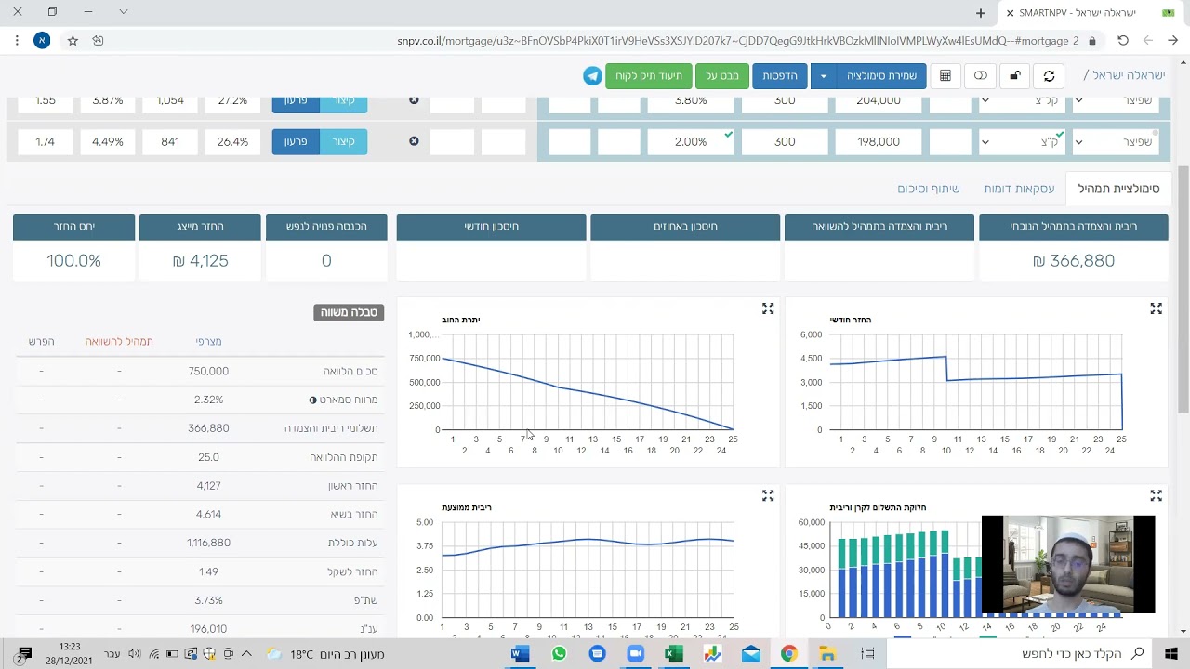Click the refresh simulation icon
This screenshot has height=669, width=1190.
click(x=1050, y=76)
